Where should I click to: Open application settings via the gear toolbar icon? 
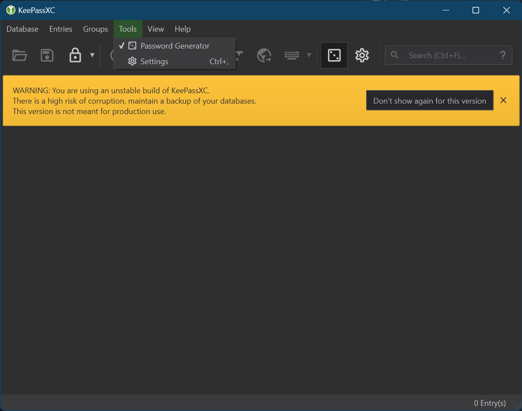point(362,55)
